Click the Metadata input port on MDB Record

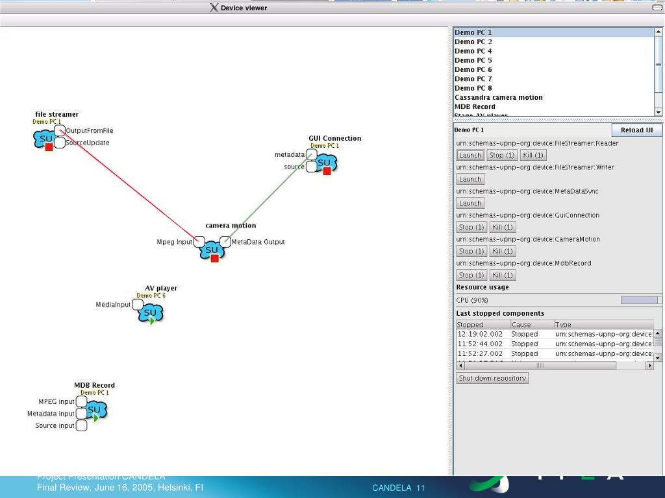click(81, 413)
